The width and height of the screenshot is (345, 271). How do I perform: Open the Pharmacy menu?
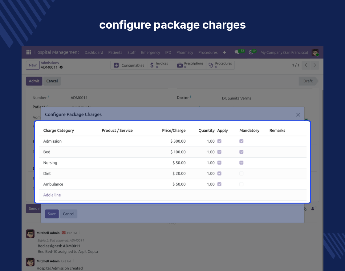coord(185,52)
